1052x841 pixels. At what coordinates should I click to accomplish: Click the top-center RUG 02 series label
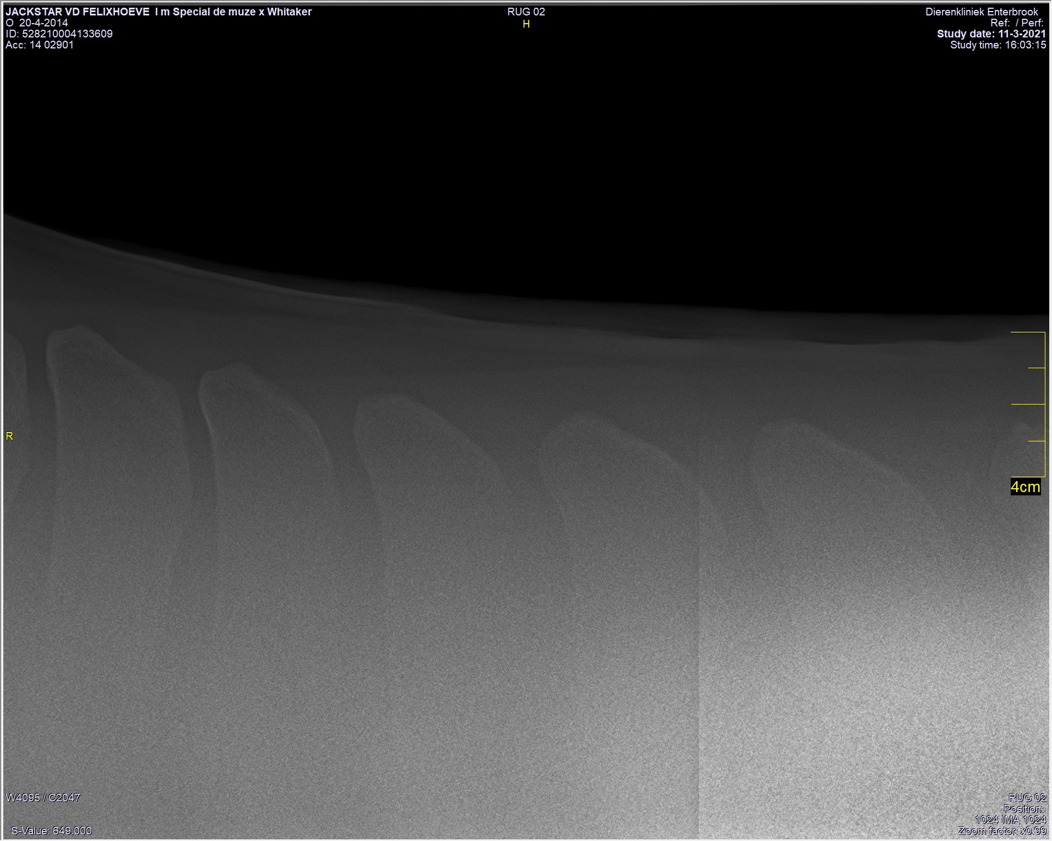[526, 12]
